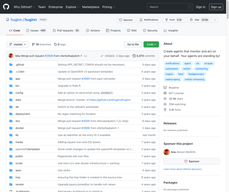
Task: Open the green Code dropdown button
Action: (151, 44)
